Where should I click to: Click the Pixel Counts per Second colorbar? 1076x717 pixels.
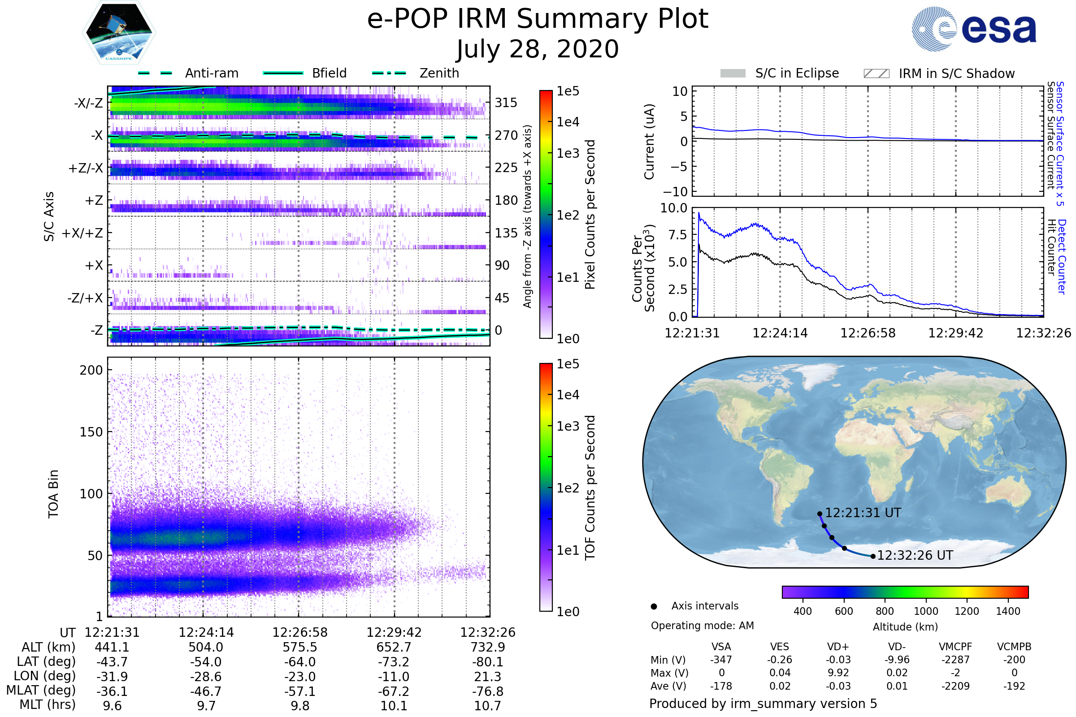546,214
